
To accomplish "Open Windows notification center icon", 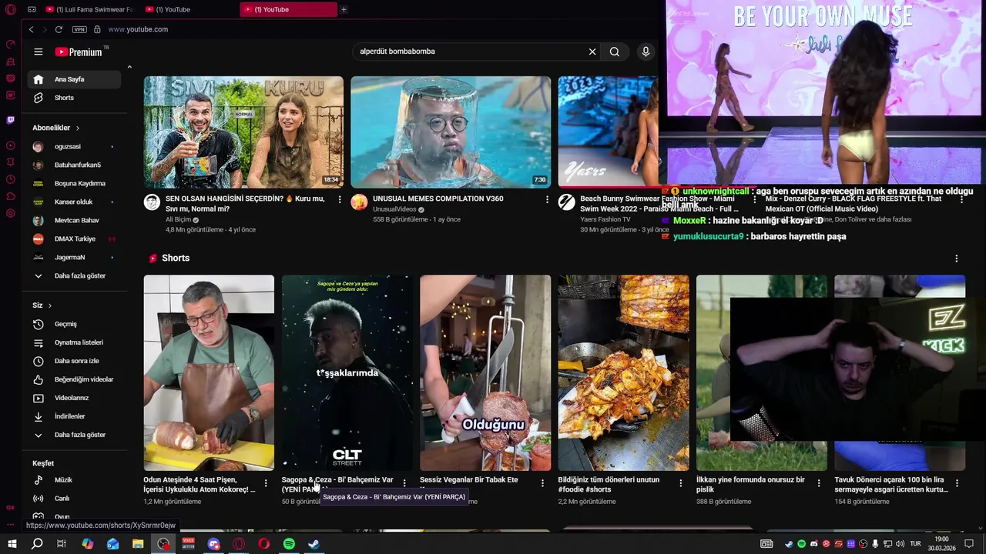I will (x=970, y=544).
